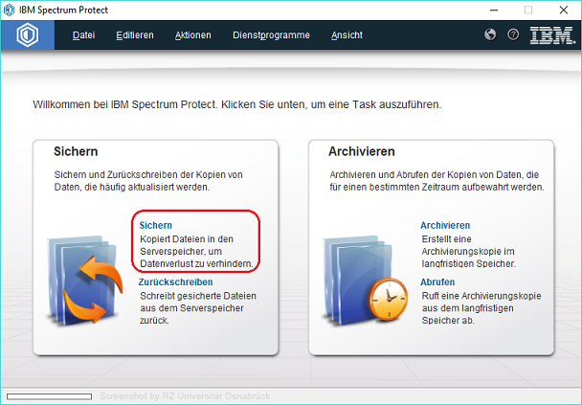Maximize the IBM Spectrum Protect window
This screenshot has width=582, height=405.
[527, 10]
